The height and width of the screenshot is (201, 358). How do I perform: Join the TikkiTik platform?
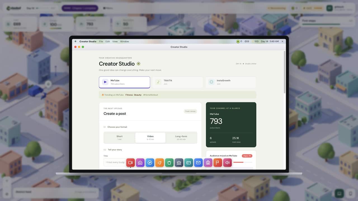pos(178,82)
